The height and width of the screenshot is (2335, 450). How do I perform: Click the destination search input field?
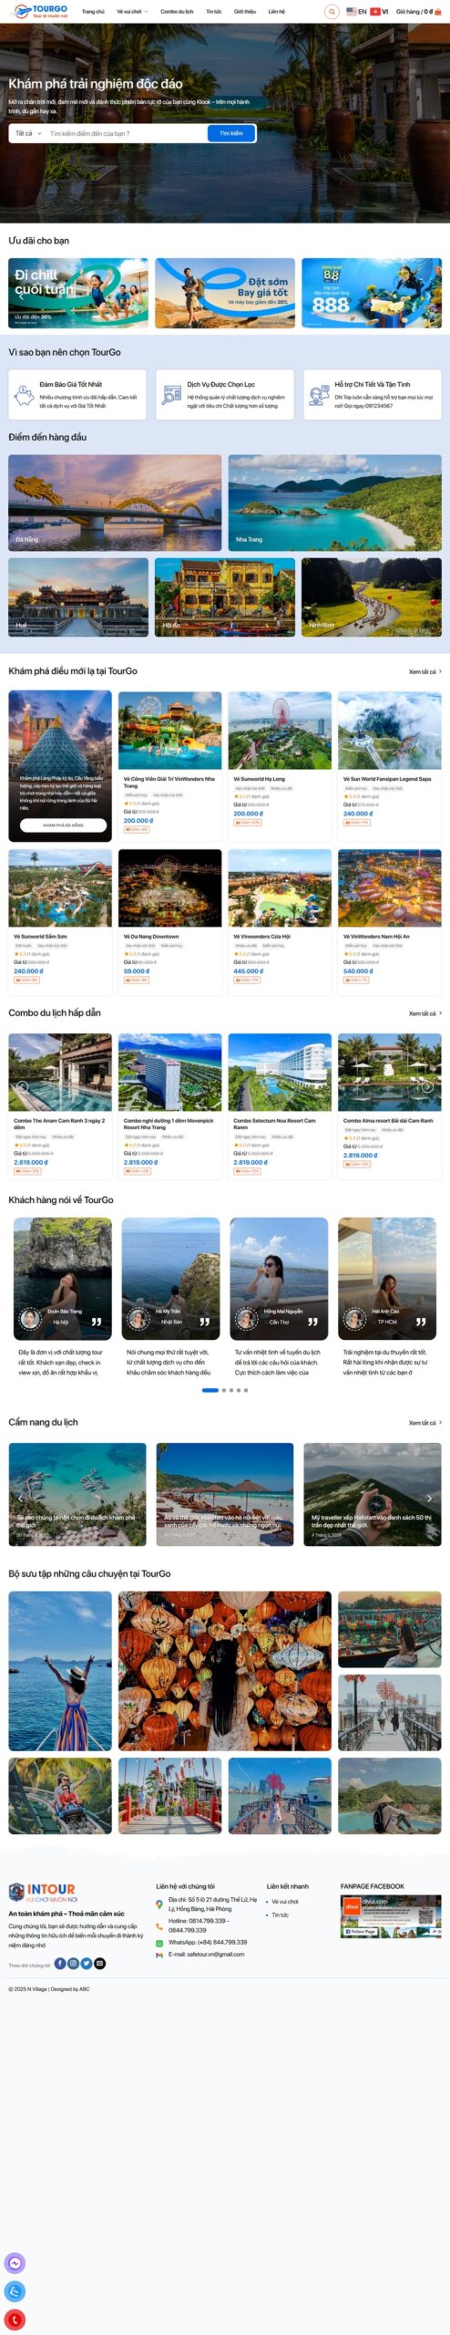click(x=125, y=133)
